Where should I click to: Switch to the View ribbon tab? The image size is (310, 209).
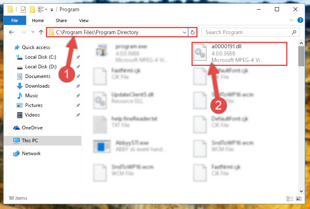(84, 20)
